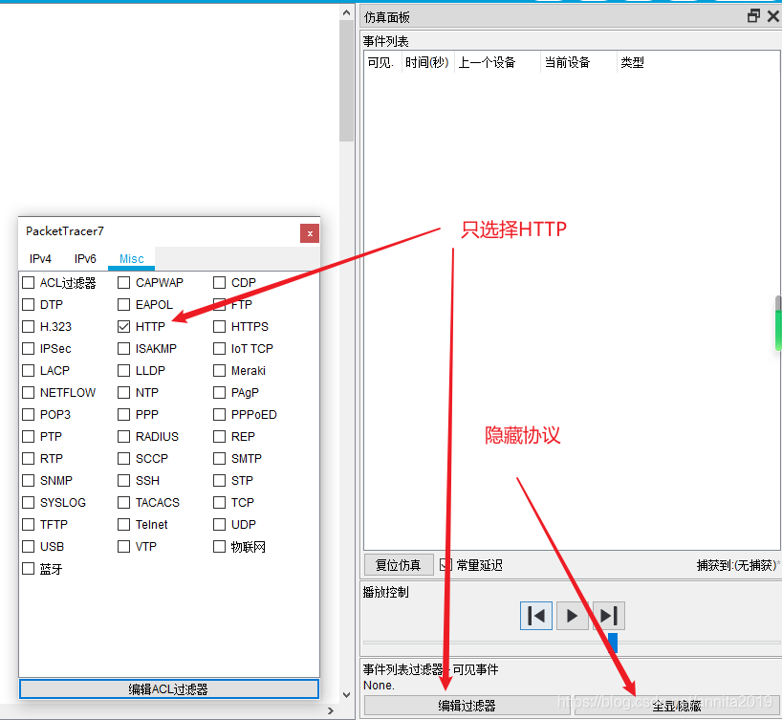Screen dimensions: 782x720
Task: Tick the 物联网 checkbox
Action: pos(220,546)
